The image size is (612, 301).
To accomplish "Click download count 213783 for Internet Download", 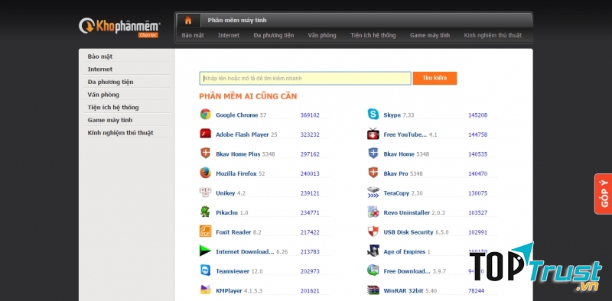I will click(x=310, y=251).
